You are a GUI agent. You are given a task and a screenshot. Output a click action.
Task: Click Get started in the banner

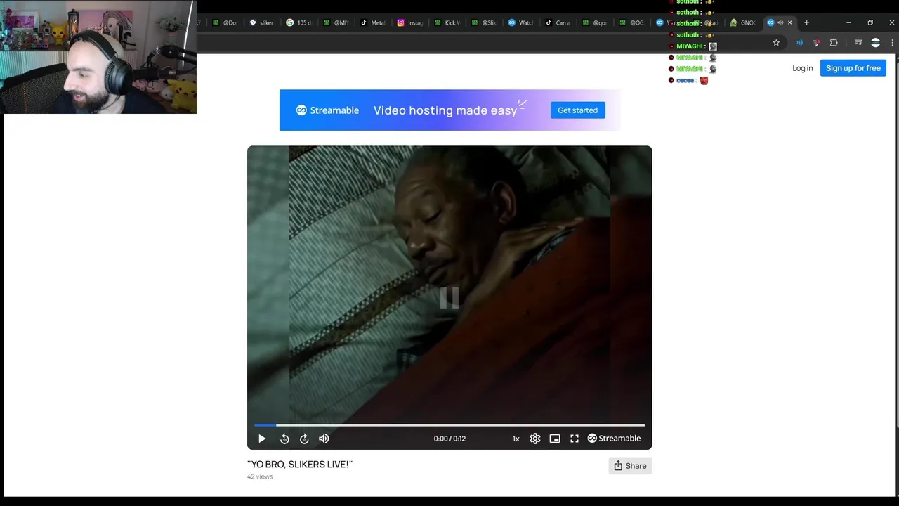click(577, 110)
